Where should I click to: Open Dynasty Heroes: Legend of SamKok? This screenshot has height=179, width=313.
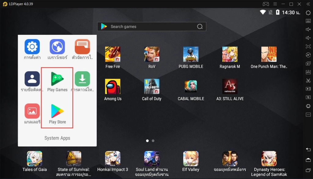[x=269, y=159]
